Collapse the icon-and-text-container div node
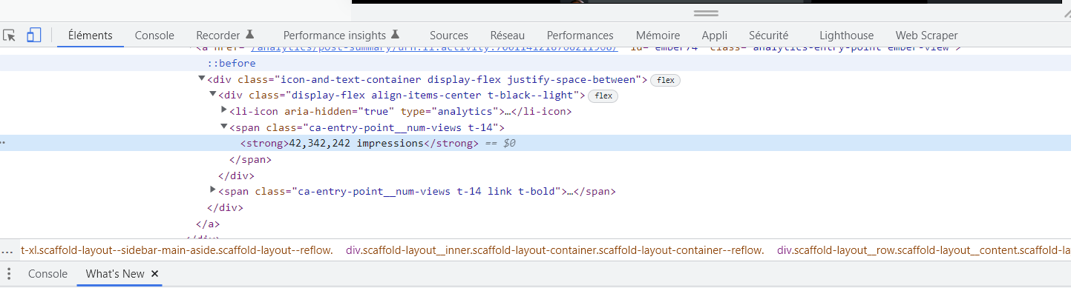This screenshot has height=288, width=1071. (x=202, y=79)
